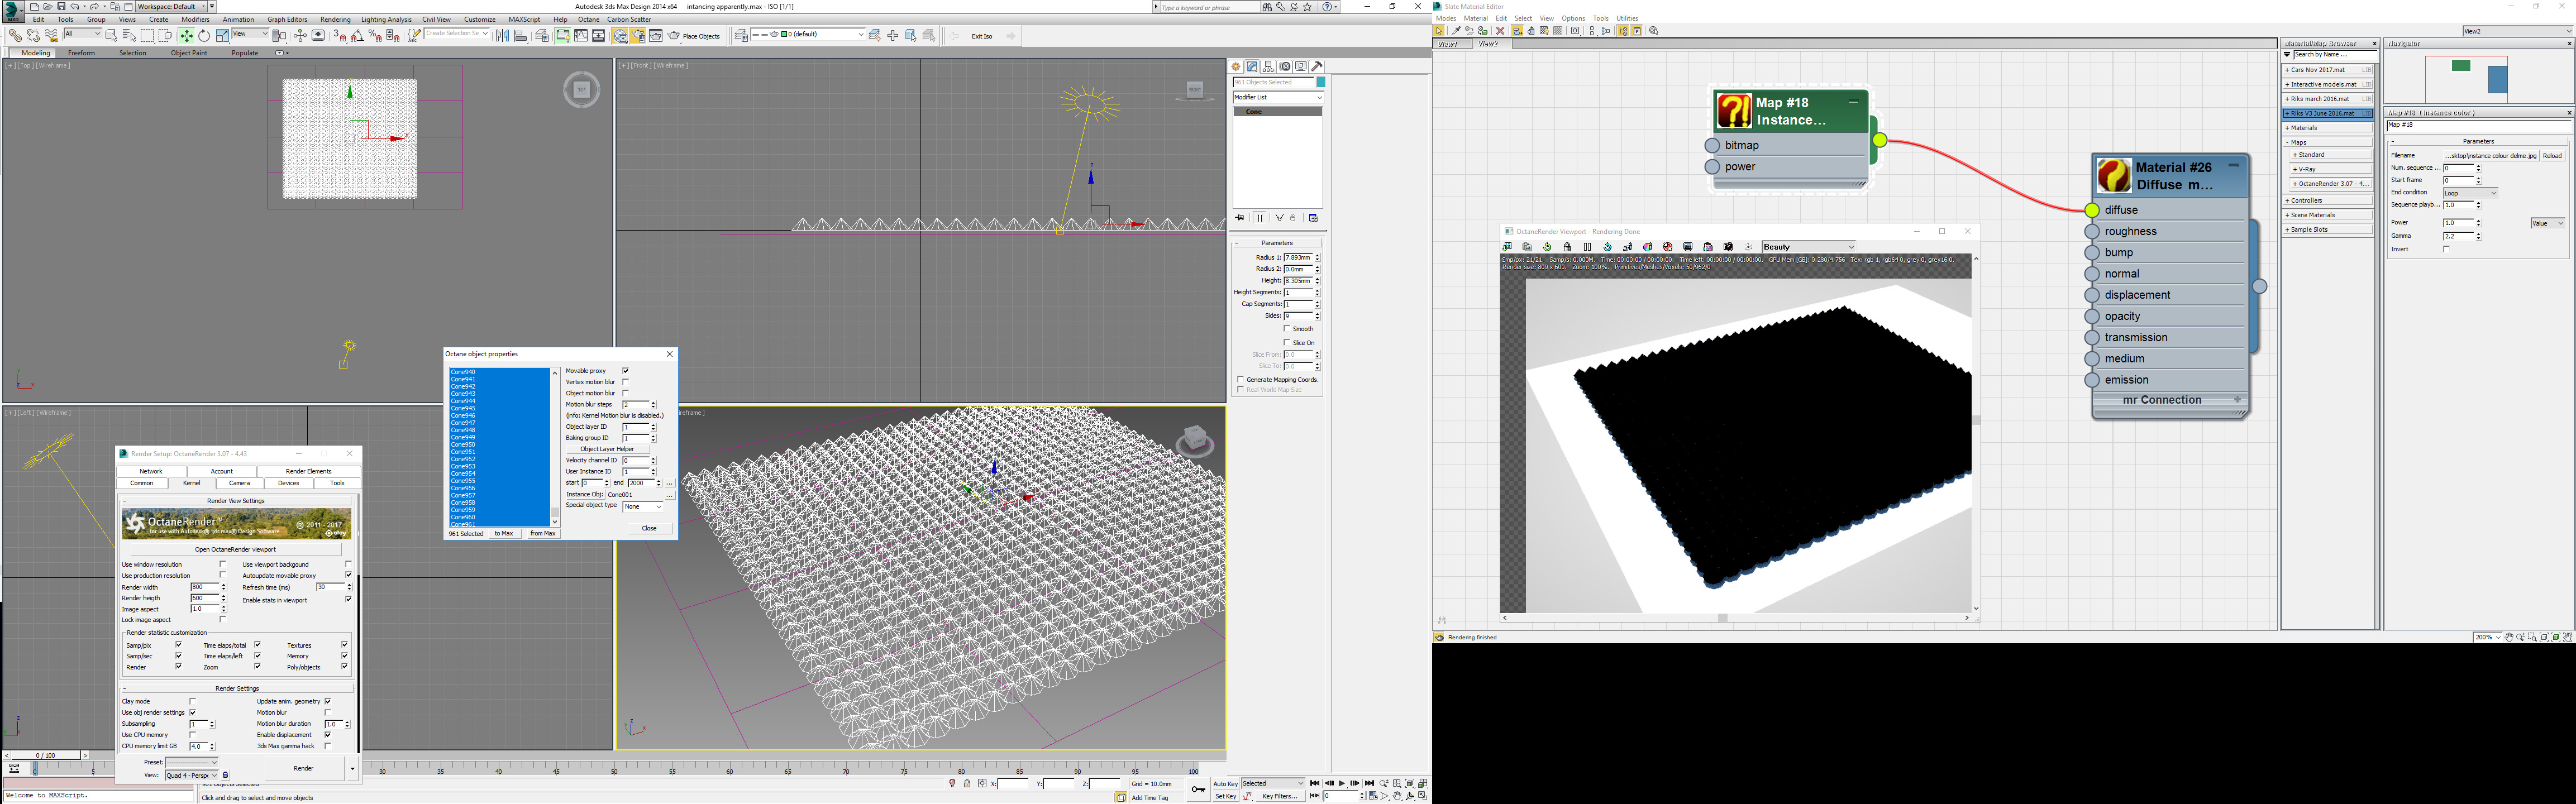
Task: Pause rendering in OctaneRender Viewport
Action: click(x=1587, y=247)
